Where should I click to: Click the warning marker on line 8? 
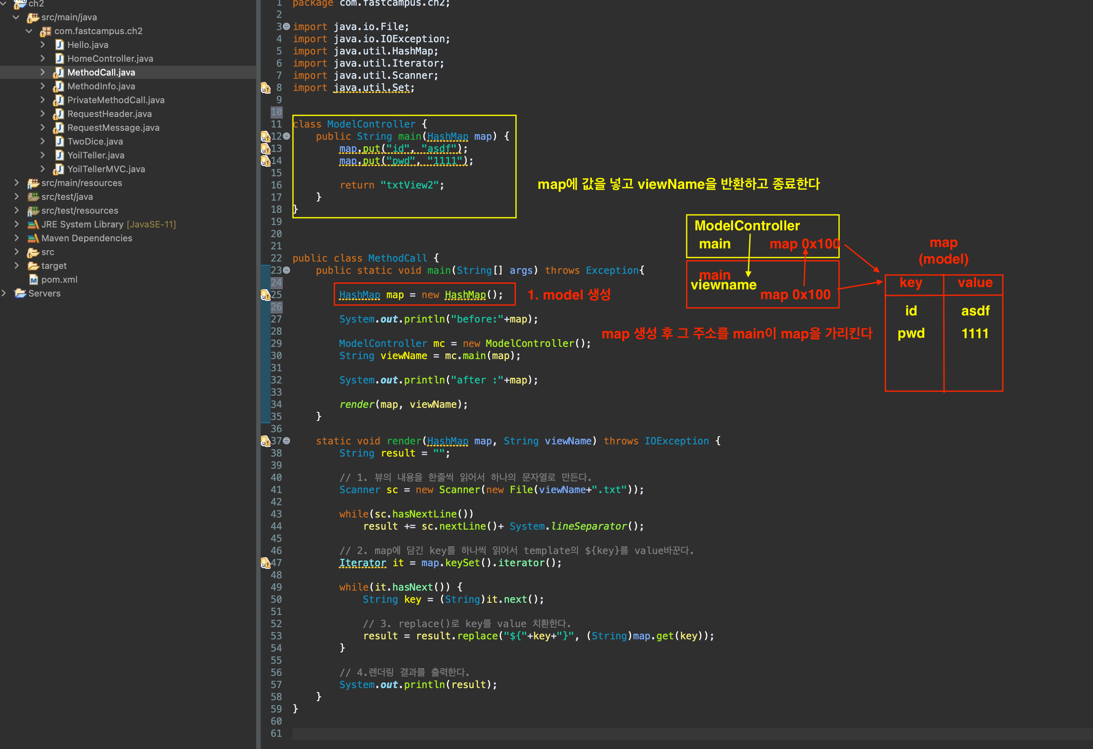(x=265, y=88)
